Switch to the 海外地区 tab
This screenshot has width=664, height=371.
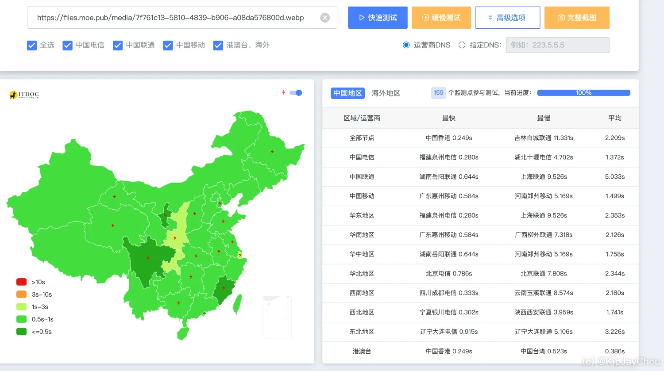[386, 93]
